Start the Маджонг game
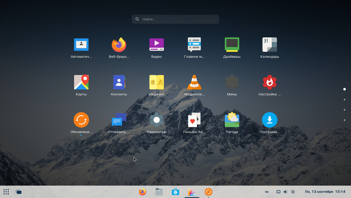The width and height of the screenshot is (351, 198). click(157, 82)
